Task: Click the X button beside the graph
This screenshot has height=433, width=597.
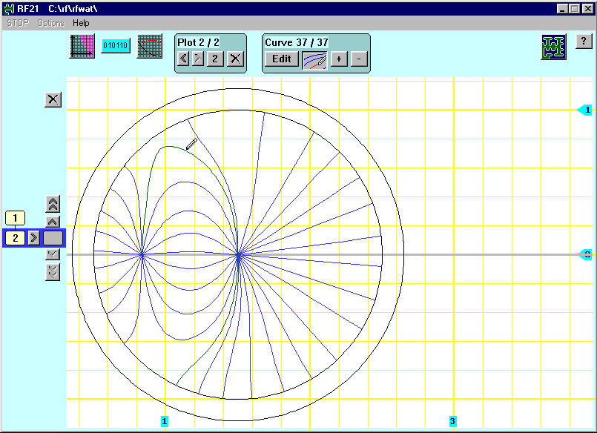Action: 53,99
